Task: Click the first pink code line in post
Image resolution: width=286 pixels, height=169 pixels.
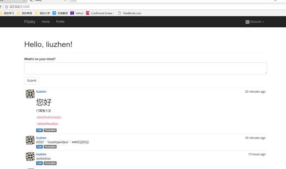Action: (x=49, y=117)
